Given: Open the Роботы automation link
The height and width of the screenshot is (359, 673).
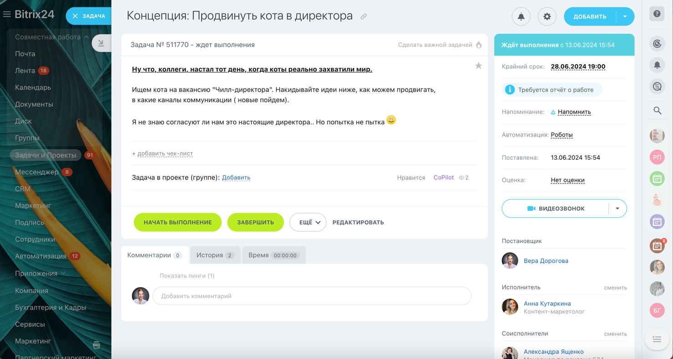Looking at the screenshot, I should [562, 135].
